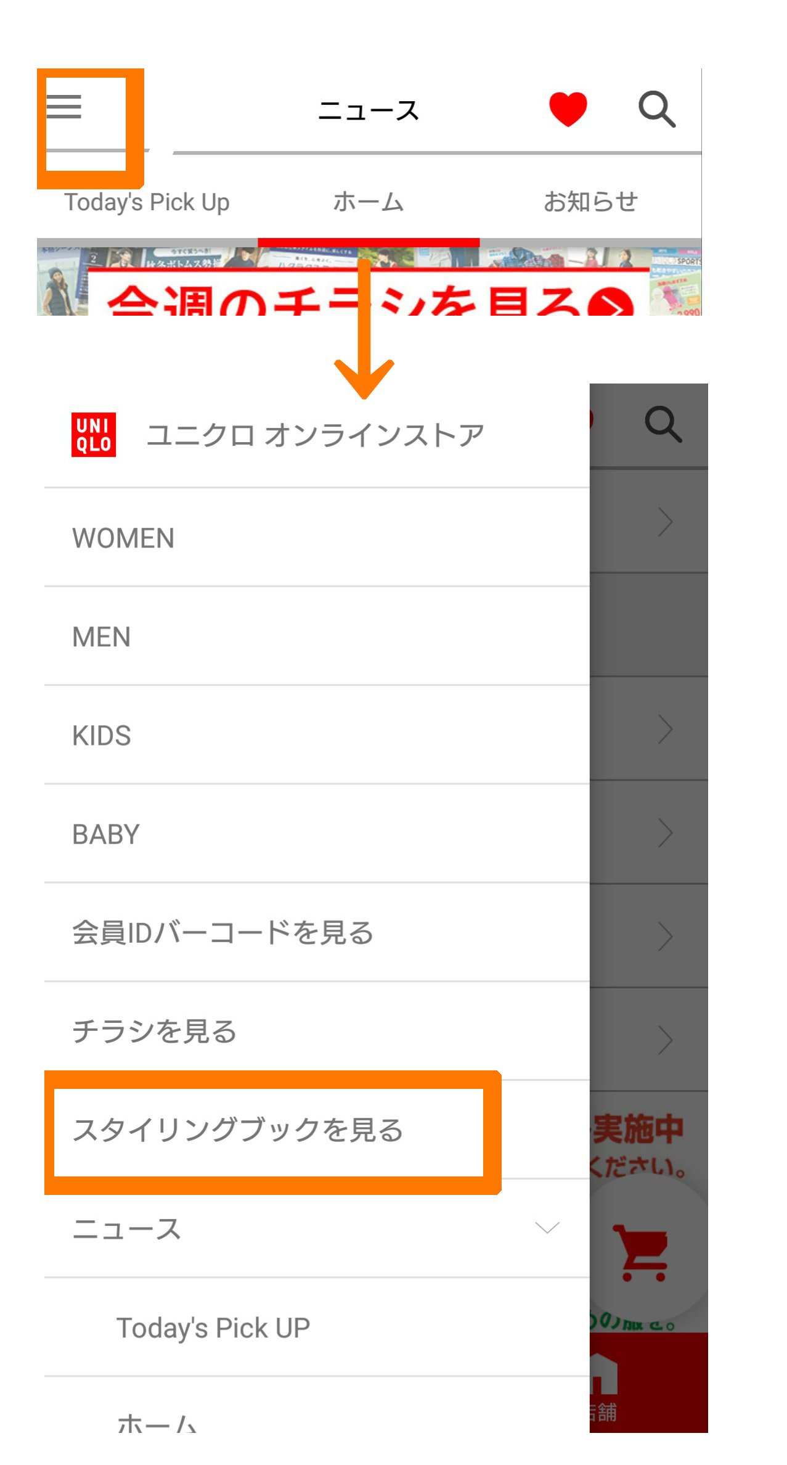Screen dimensions: 787x1465
Task: Open the hamburger menu icon
Action: click(x=64, y=107)
